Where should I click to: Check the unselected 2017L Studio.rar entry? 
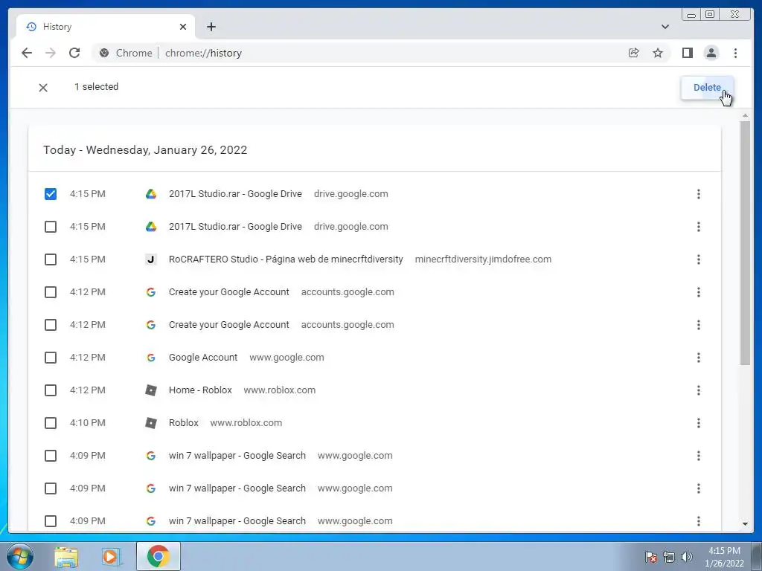51,227
